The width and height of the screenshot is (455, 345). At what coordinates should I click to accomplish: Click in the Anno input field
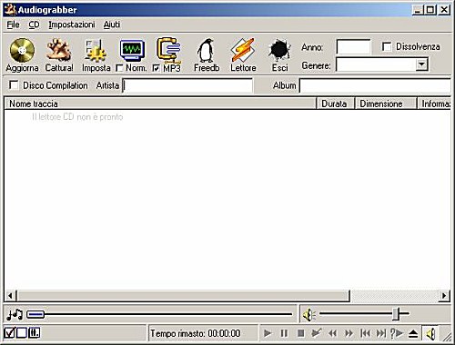[353, 47]
